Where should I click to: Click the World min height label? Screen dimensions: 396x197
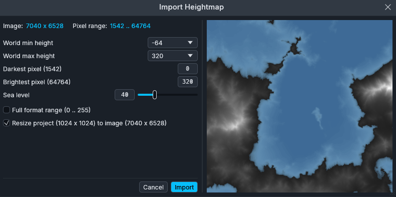point(28,43)
